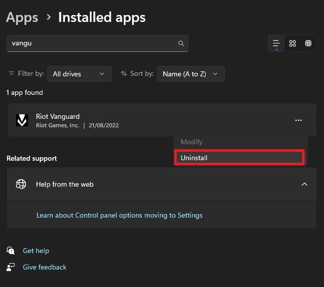Select Modify in the context menu
The width and height of the screenshot is (324, 287).
tap(241, 142)
